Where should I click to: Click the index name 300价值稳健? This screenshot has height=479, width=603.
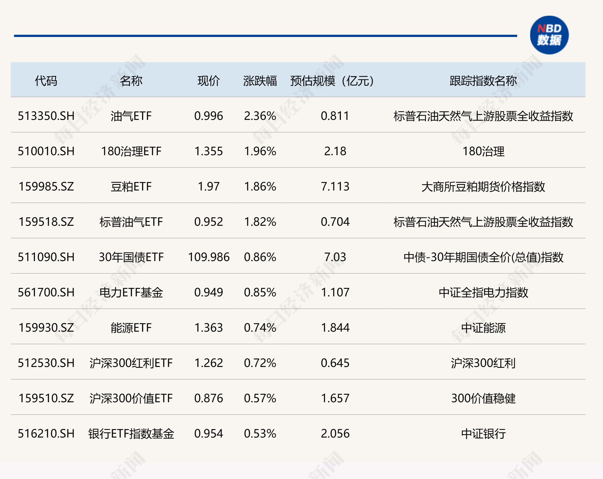tap(483, 398)
